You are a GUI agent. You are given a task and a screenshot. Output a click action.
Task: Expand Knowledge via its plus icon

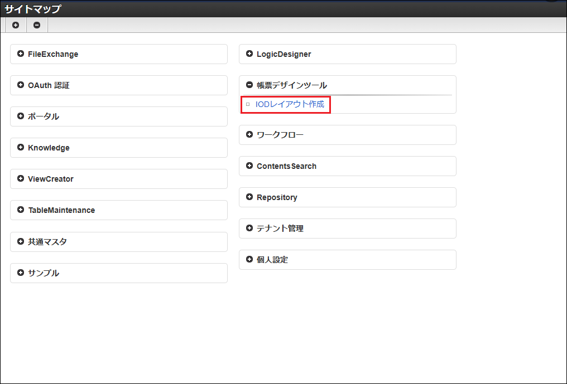tap(21, 148)
